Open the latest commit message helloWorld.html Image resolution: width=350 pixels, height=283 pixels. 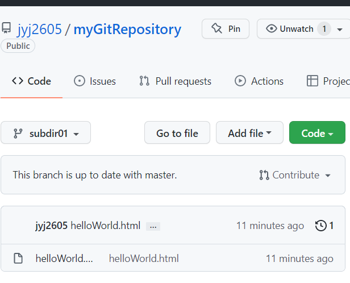coord(106,226)
